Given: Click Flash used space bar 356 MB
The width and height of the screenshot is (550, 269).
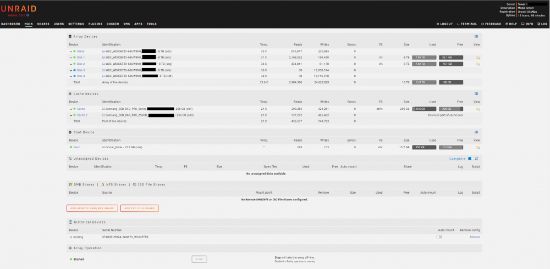Looking at the screenshot, I should click(x=424, y=148).
